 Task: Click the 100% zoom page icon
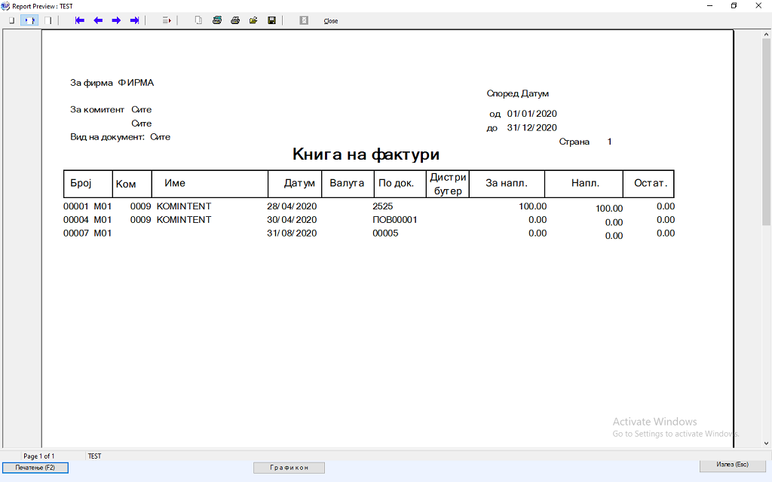click(x=47, y=20)
